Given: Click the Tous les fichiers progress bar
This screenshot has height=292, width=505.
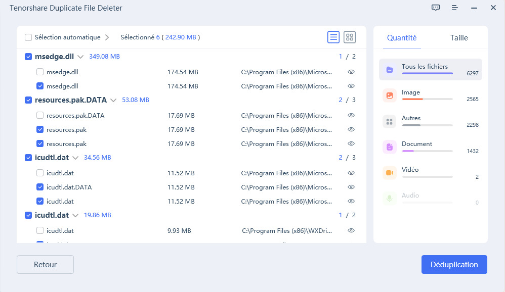Looking at the screenshot, I should pyautogui.click(x=428, y=73).
